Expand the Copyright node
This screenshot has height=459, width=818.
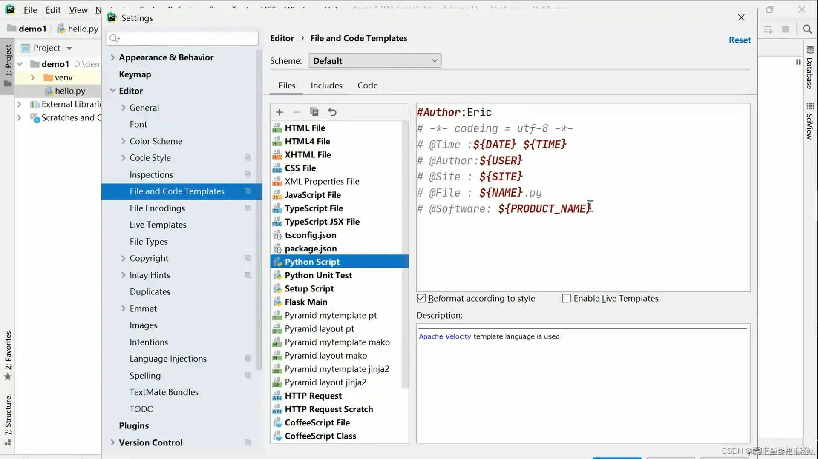point(123,258)
